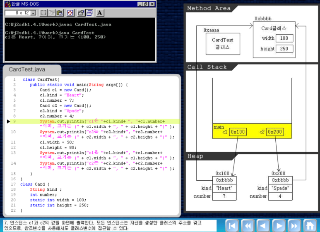
Task: Click code line 'Card c1 = new Card();'
Action: click(x=65, y=90)
